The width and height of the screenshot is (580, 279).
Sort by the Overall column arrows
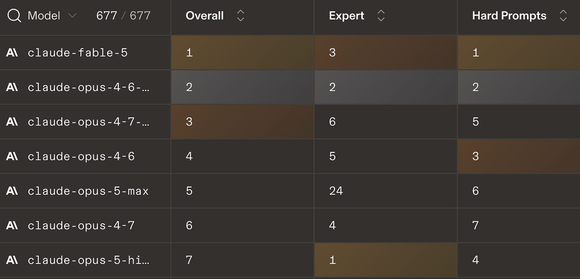click(x=240, y=16)
